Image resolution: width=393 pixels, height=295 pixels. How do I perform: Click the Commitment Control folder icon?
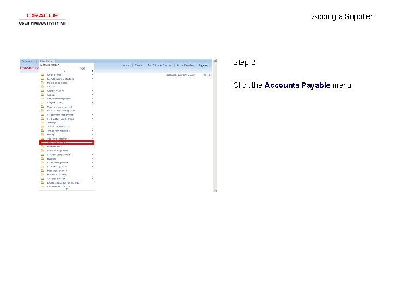click(x=43, y=187)
